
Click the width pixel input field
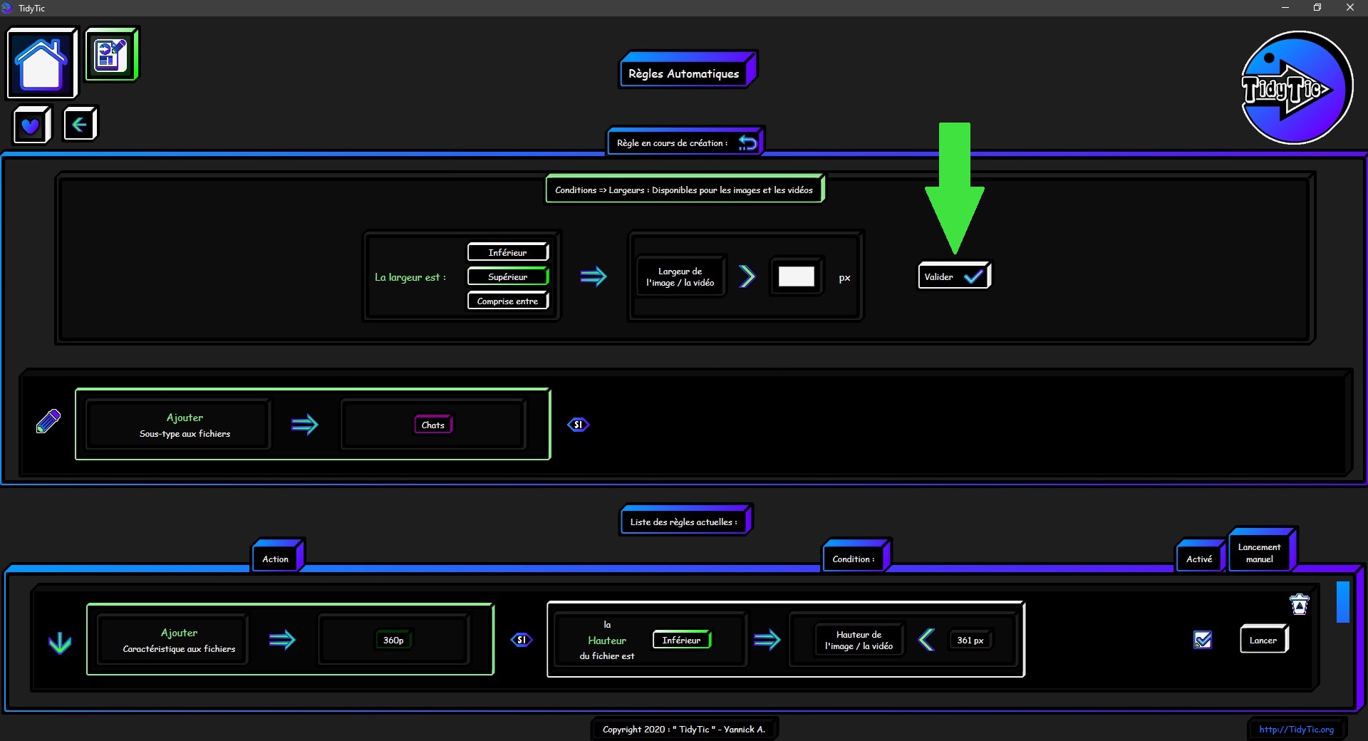click(x=796, y=276)
